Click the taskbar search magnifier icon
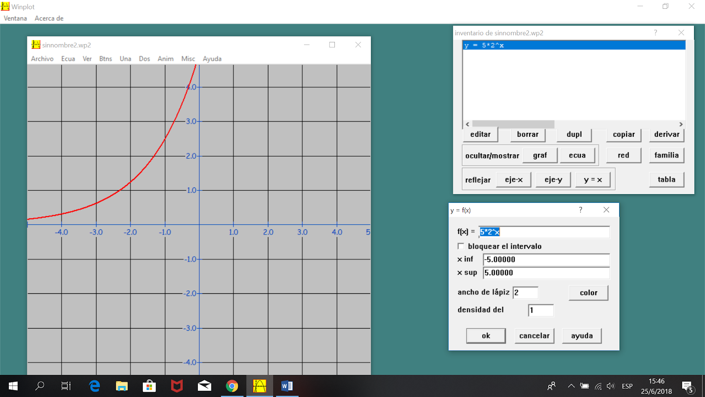 click(x=40, y=386)
